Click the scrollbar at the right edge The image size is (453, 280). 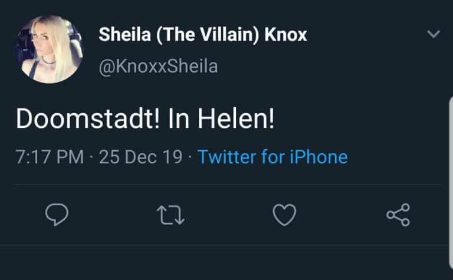tap(451, 182)
